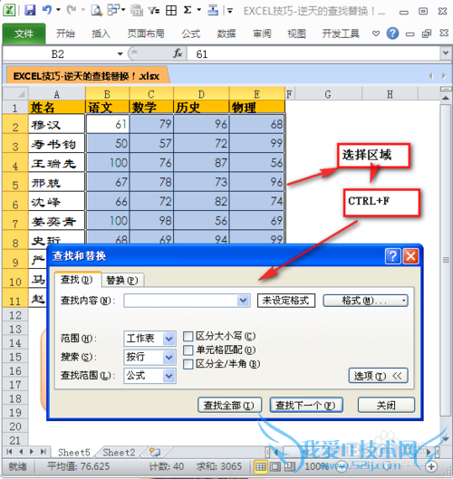Click the vertical scrollbar up arrow
Viewport: 453px width, 479px height.
point(446,98)
